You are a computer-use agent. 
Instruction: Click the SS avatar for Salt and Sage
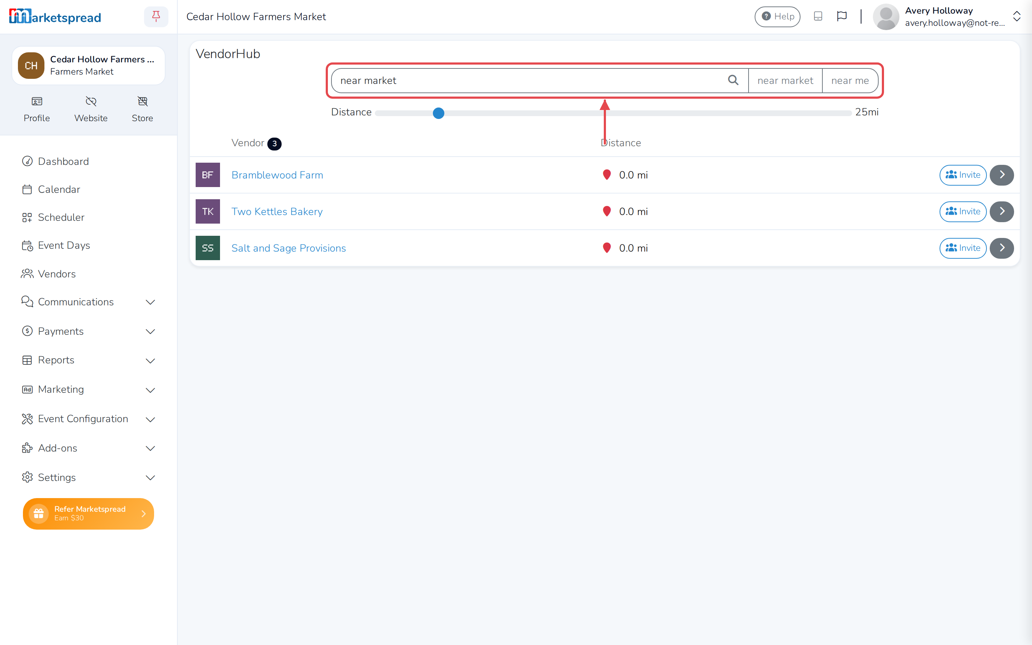pyautogui.click(x=208, y=248)
